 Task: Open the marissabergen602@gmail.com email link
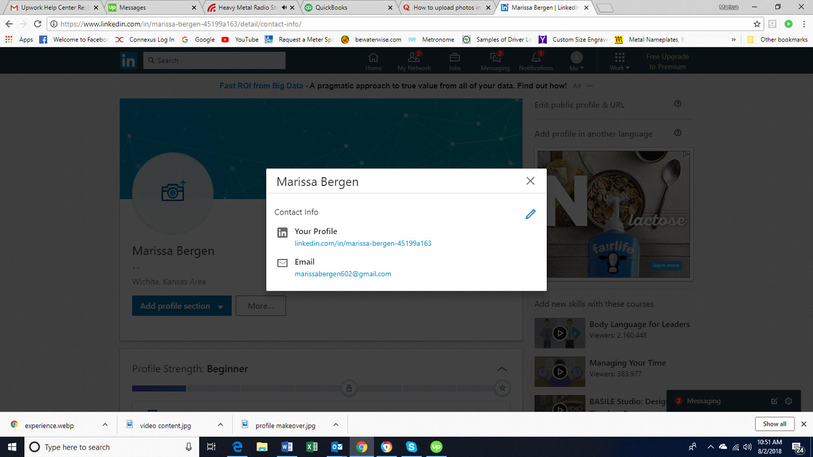point(343,274)
